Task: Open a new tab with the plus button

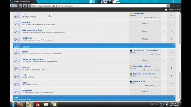Action: tap(39, 2)
